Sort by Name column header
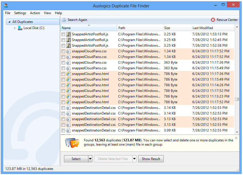Screen dimensions: 243x175 point(89,28)
